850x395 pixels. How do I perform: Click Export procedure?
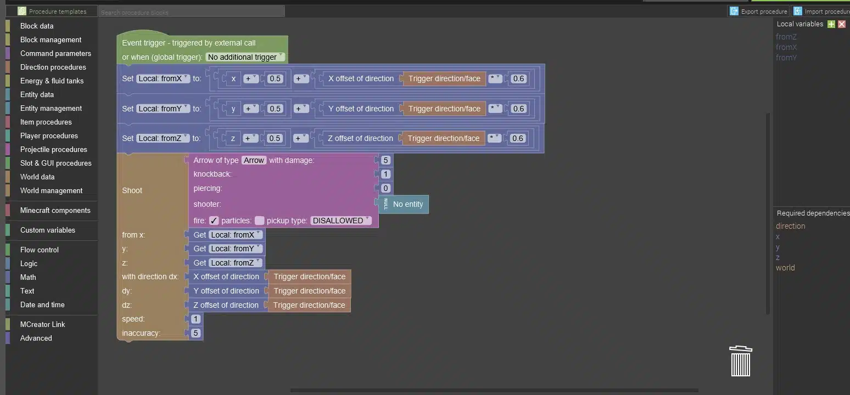pyautogui.click(x=758, y=11)
